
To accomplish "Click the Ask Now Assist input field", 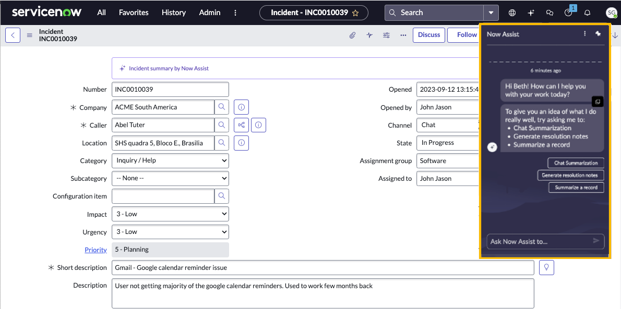I will point(540,241).
